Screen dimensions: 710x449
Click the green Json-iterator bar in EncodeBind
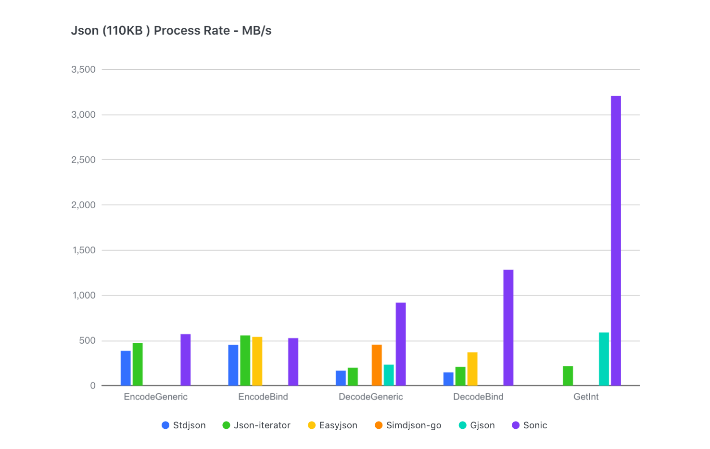245,361
